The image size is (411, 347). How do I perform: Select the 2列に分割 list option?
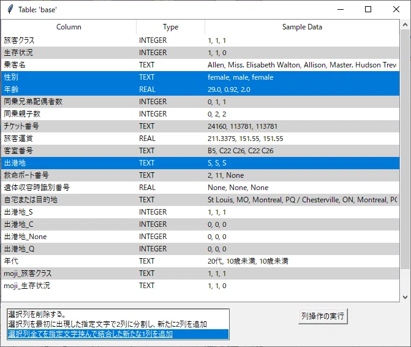click(x=118, y=324)
